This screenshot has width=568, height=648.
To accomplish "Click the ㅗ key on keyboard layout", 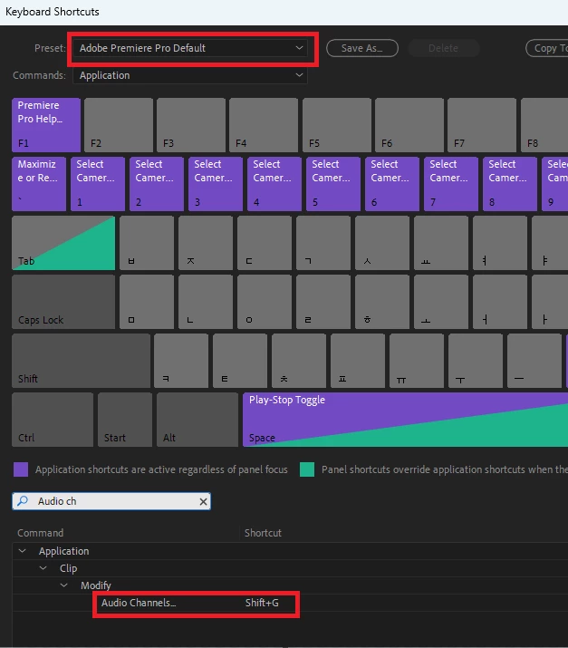I will click(x=441, y=302).
